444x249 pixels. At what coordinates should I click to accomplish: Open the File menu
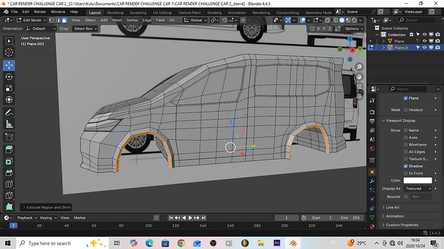14,12
